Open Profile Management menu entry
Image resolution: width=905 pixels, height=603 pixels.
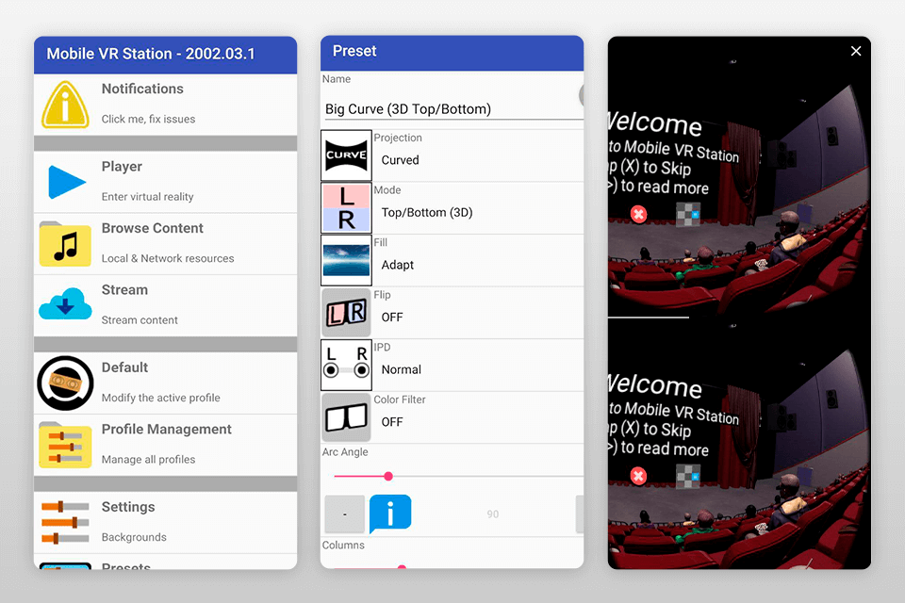(x=166, y=445)
